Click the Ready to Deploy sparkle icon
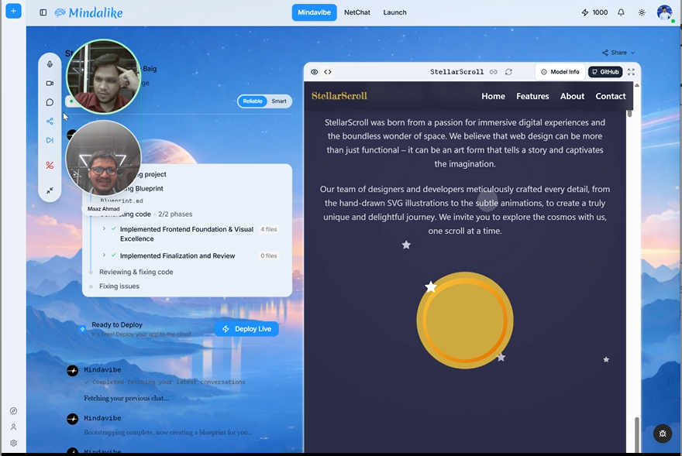Viewport: 682px width, 456px height. 82,329
